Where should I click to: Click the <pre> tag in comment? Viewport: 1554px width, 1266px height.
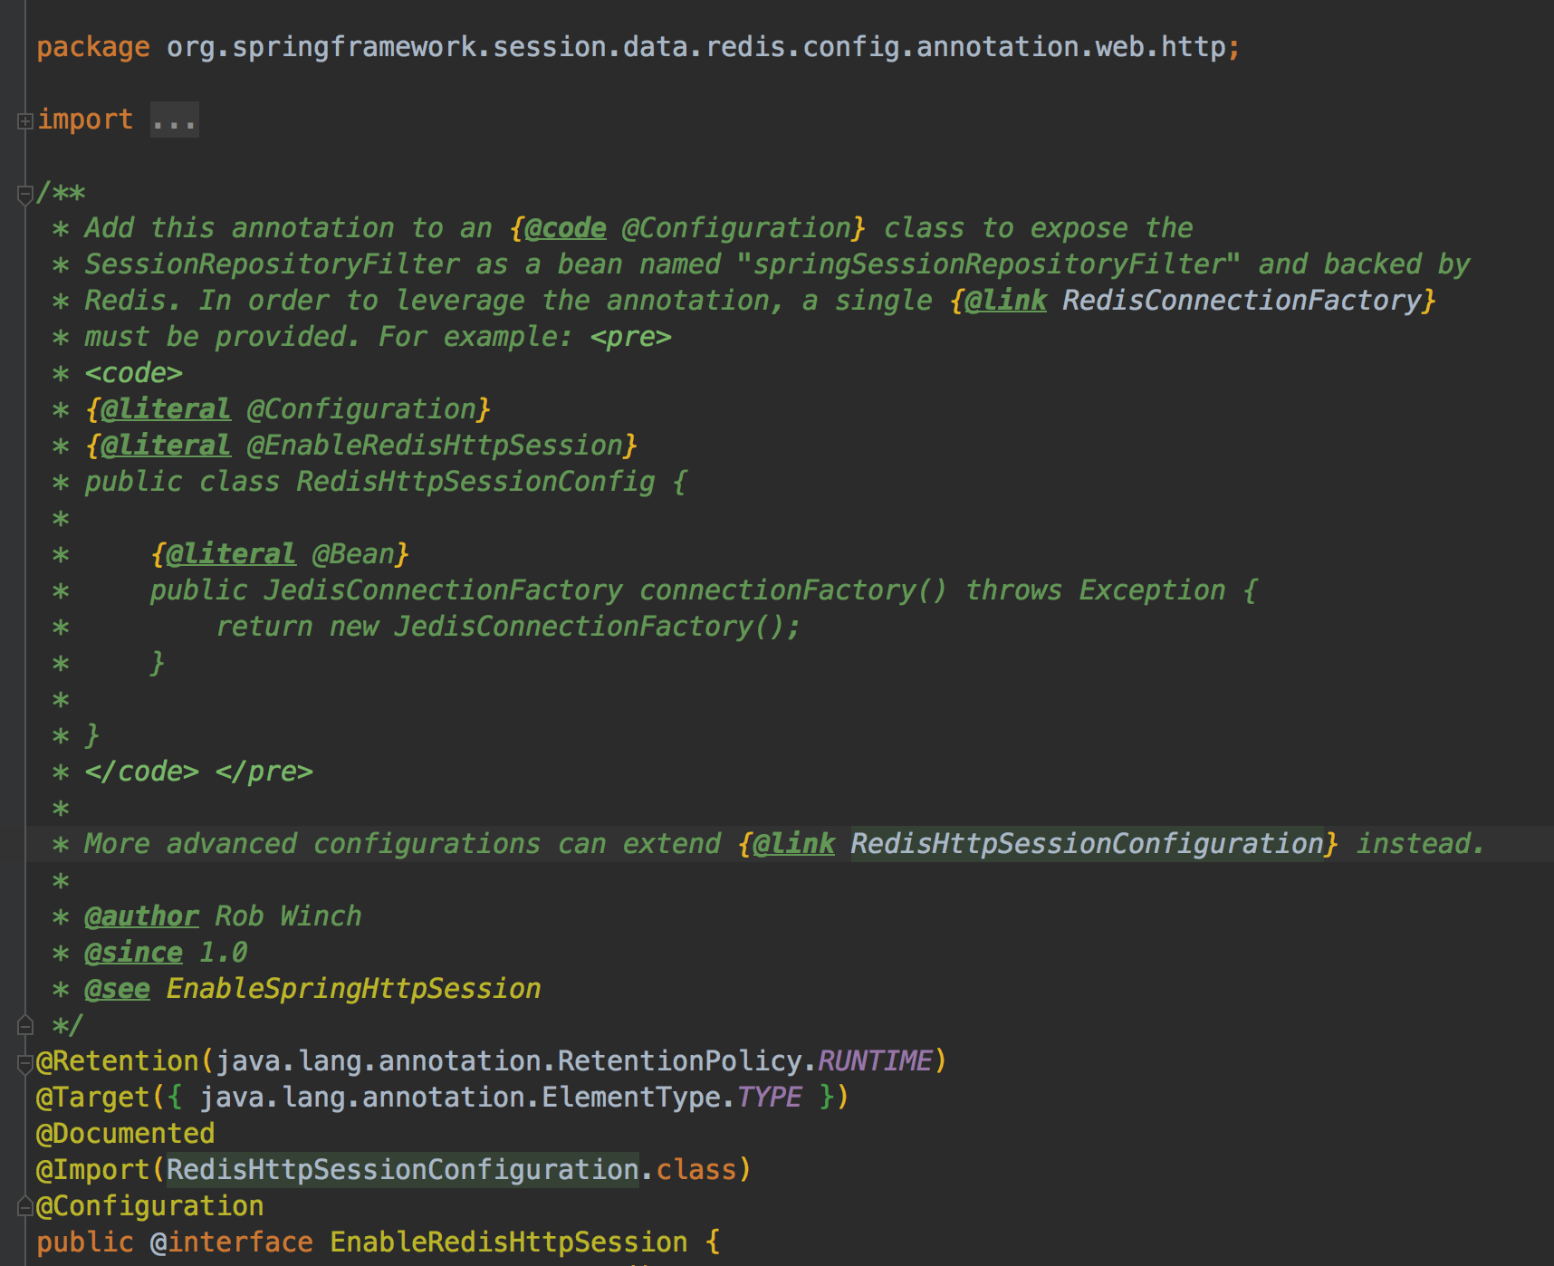[630, 337]
